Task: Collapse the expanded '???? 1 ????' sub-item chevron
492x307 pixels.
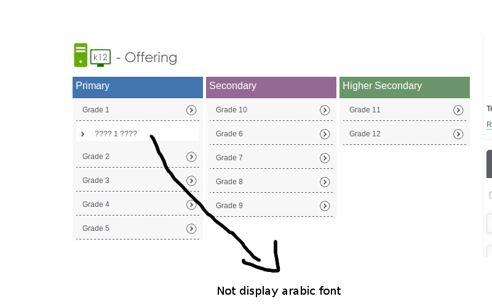Action: (x=82, y=133)
